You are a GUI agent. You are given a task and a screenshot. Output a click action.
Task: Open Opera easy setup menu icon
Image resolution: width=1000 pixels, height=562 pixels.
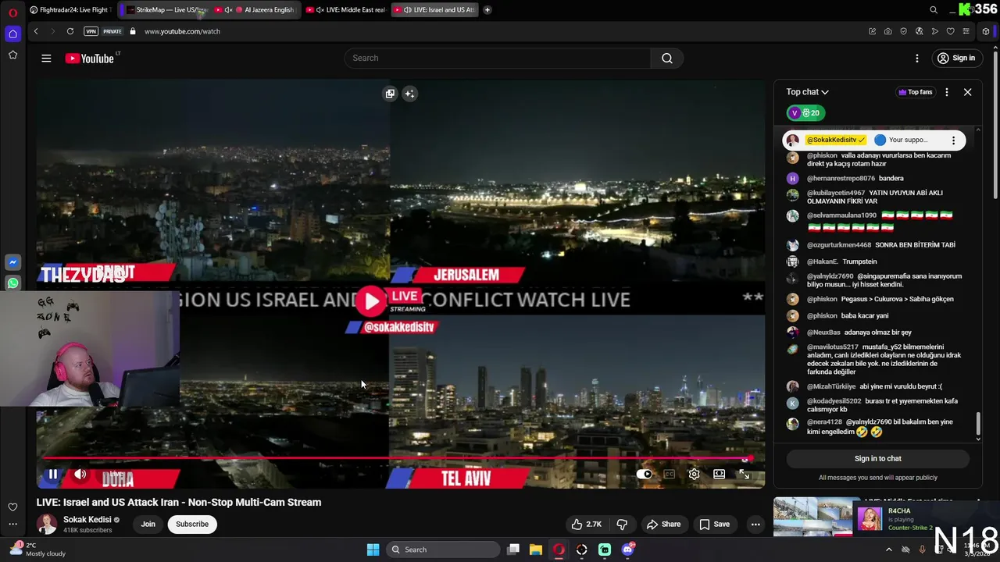click(966, 31)
